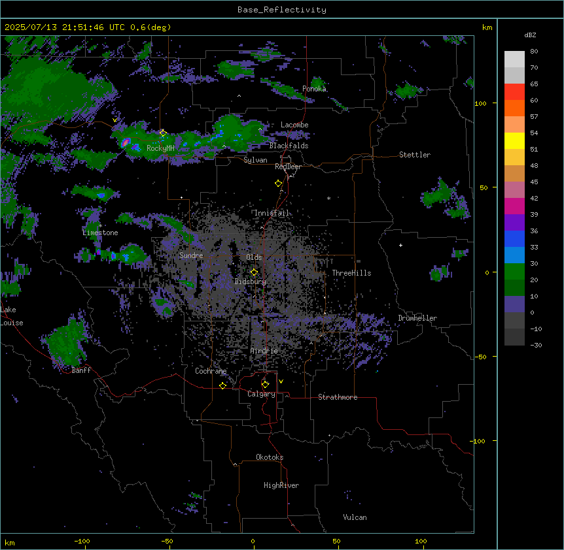Click the yellow v marker northwest of RockyMH
This screenshot has width=564, height=550.
coord(115,120)
